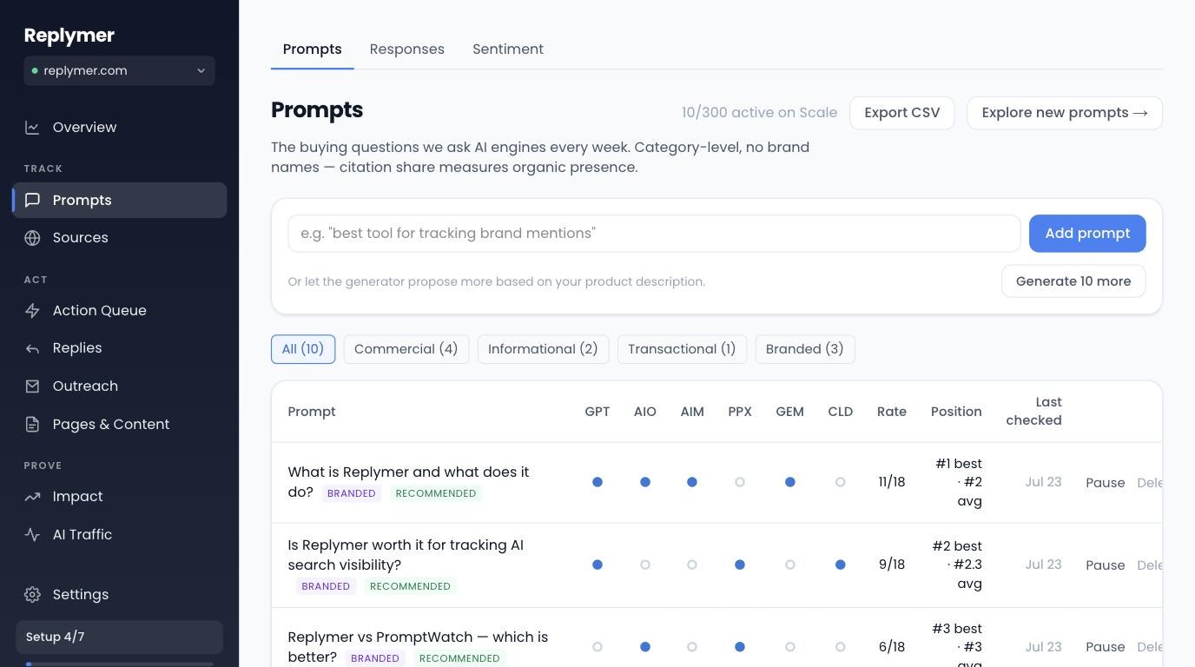Click "What is Replymer and what does it do?" prompt
The width and height of the screenshot is (1195, 667).
click(x=408, y=482)
